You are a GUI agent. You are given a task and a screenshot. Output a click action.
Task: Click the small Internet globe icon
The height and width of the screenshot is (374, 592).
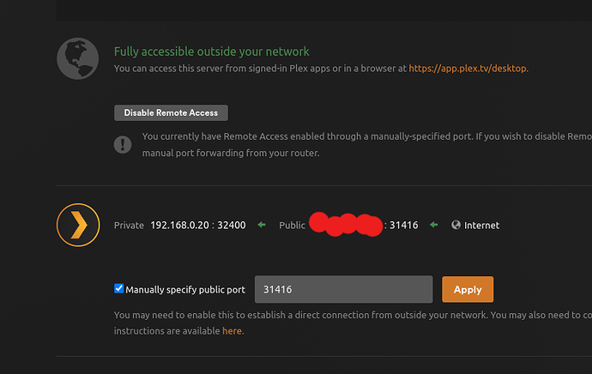pyautogui.click(x=456, y=226)
